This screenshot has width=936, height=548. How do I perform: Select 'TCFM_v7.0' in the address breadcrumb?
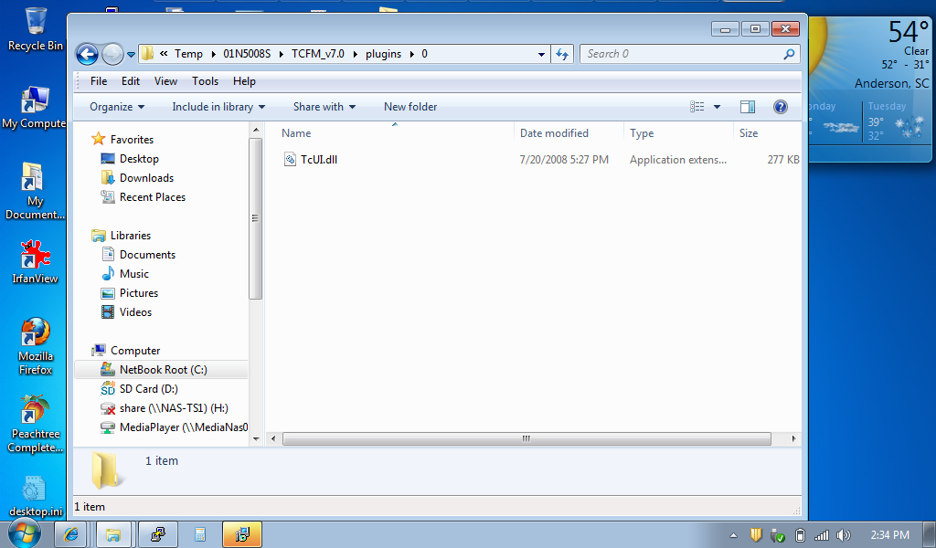[x=318, y=54]
